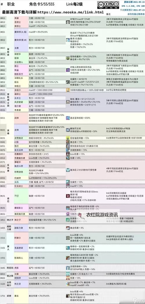Click the 魔链影士 link icon

[x=68, y=208]
